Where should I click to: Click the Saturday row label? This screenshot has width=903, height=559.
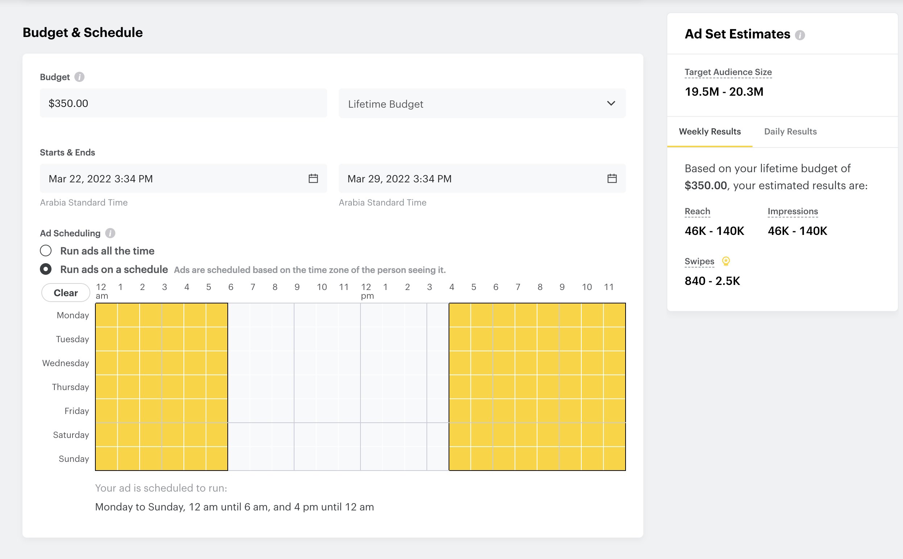point(71,435)
